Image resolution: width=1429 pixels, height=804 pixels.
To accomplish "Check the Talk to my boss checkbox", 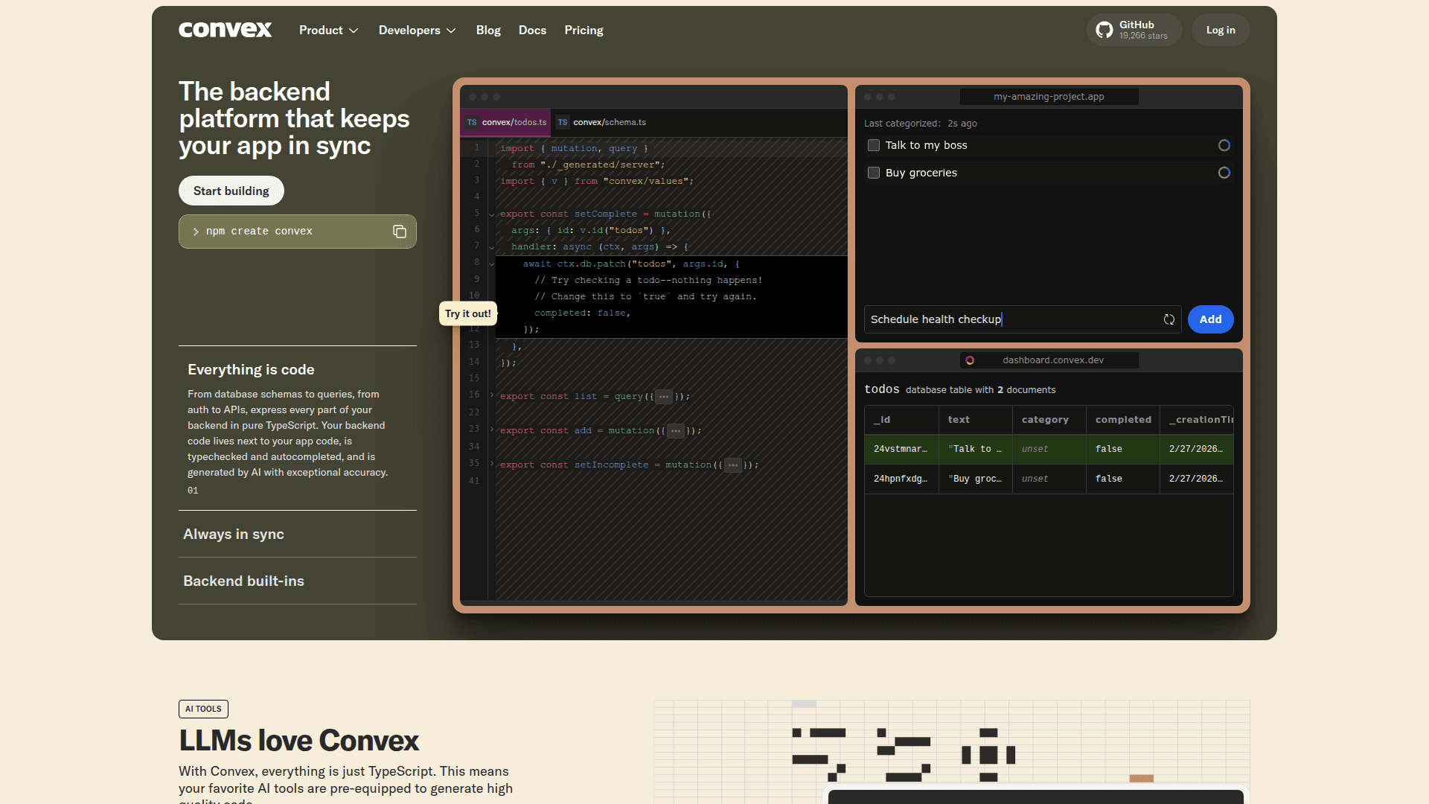I will coord(874,145).
